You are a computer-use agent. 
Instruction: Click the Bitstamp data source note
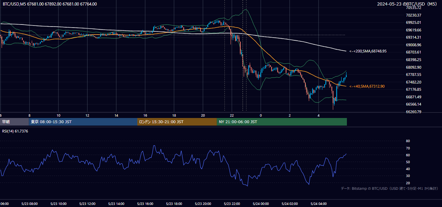coord(389,188)
